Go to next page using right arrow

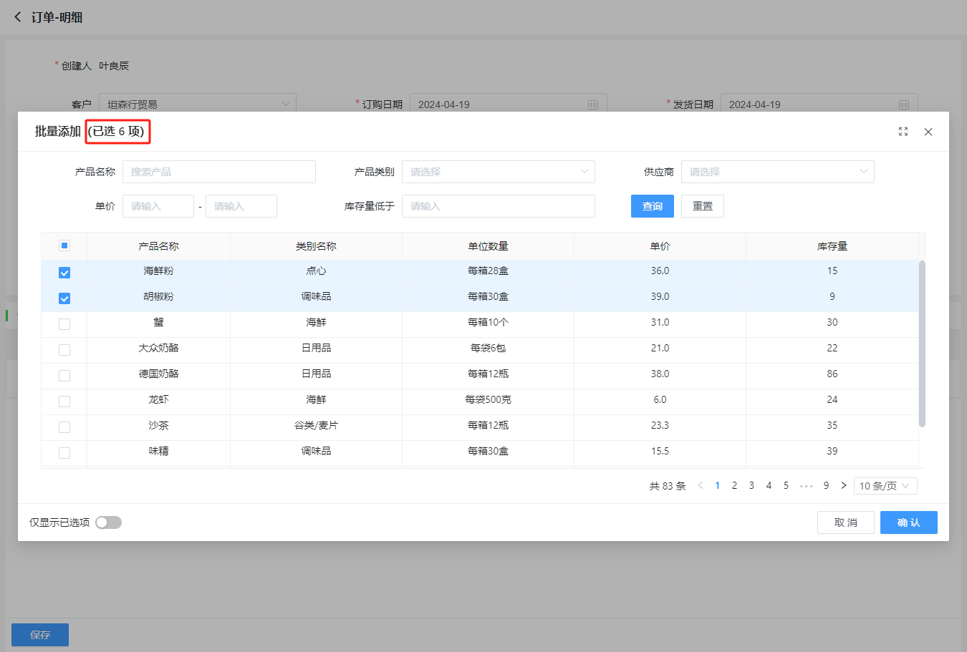click(x=844, y=486)
